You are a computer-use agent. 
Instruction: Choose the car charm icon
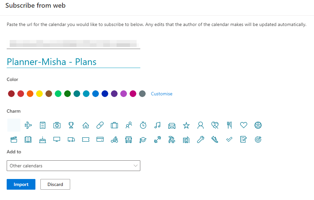point(172,125)
